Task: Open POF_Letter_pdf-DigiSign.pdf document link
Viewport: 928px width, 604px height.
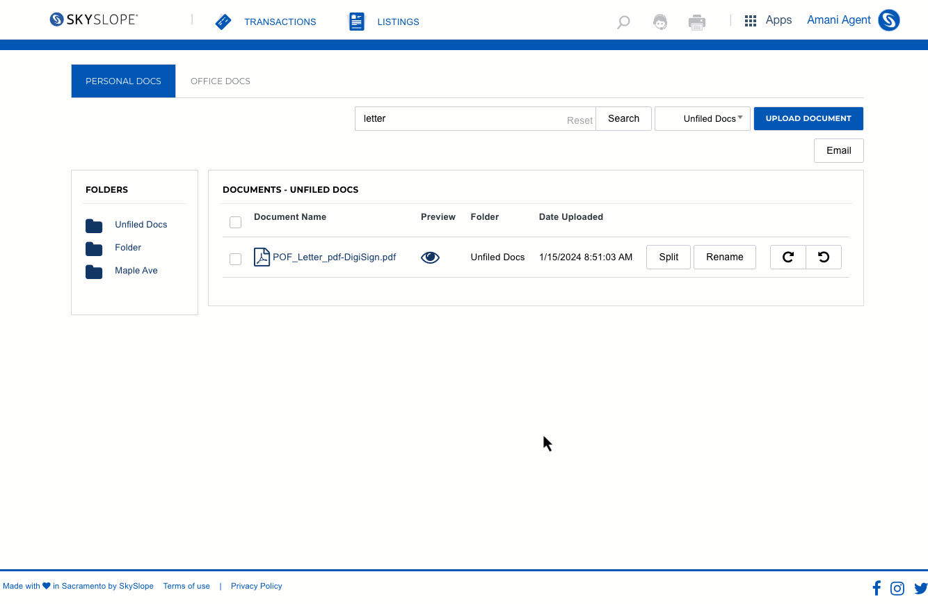Action: pyautogui.click(x=335, y=257)
